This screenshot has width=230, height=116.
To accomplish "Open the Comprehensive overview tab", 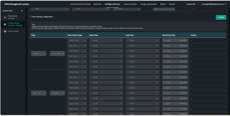I will click(80, 4).
